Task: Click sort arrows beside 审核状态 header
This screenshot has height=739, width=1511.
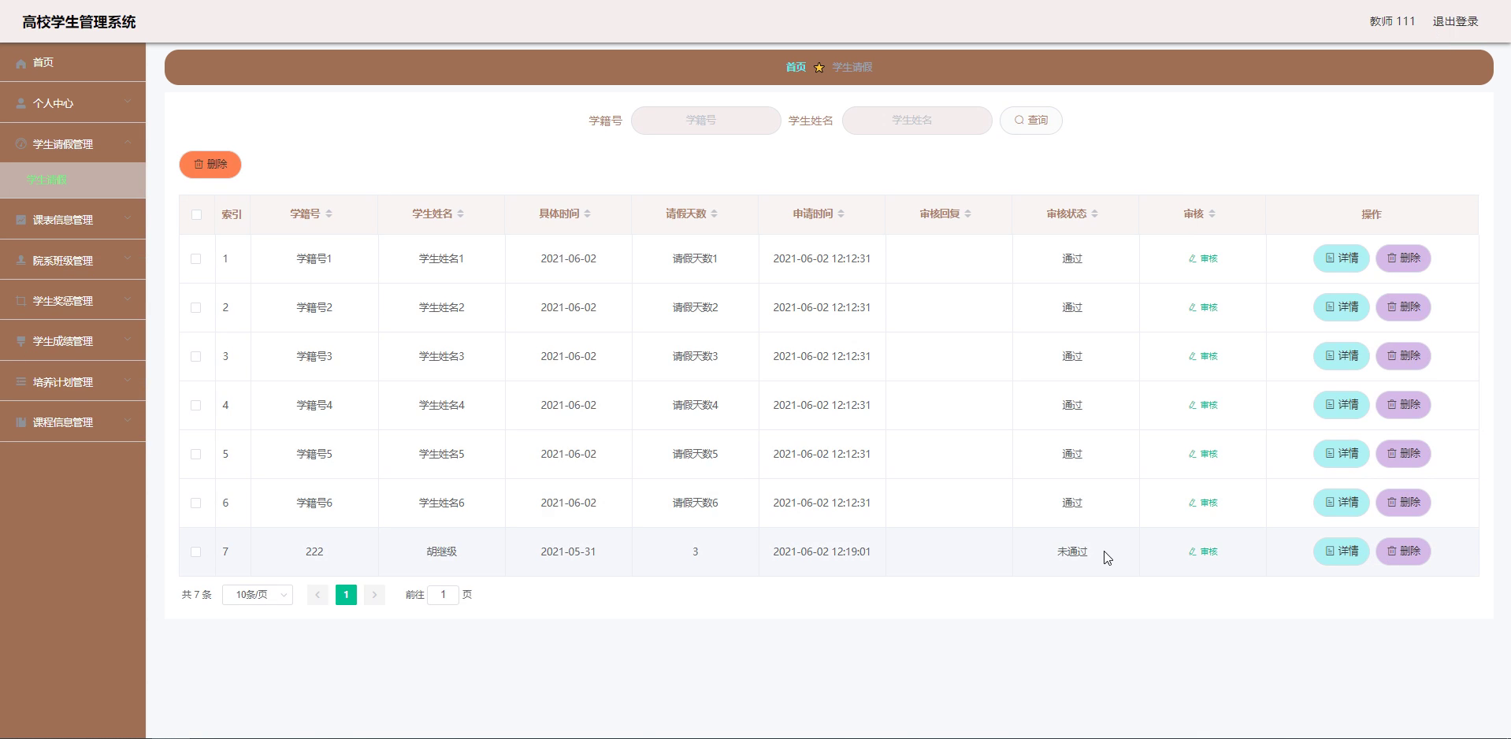Action: (1094, 214)
